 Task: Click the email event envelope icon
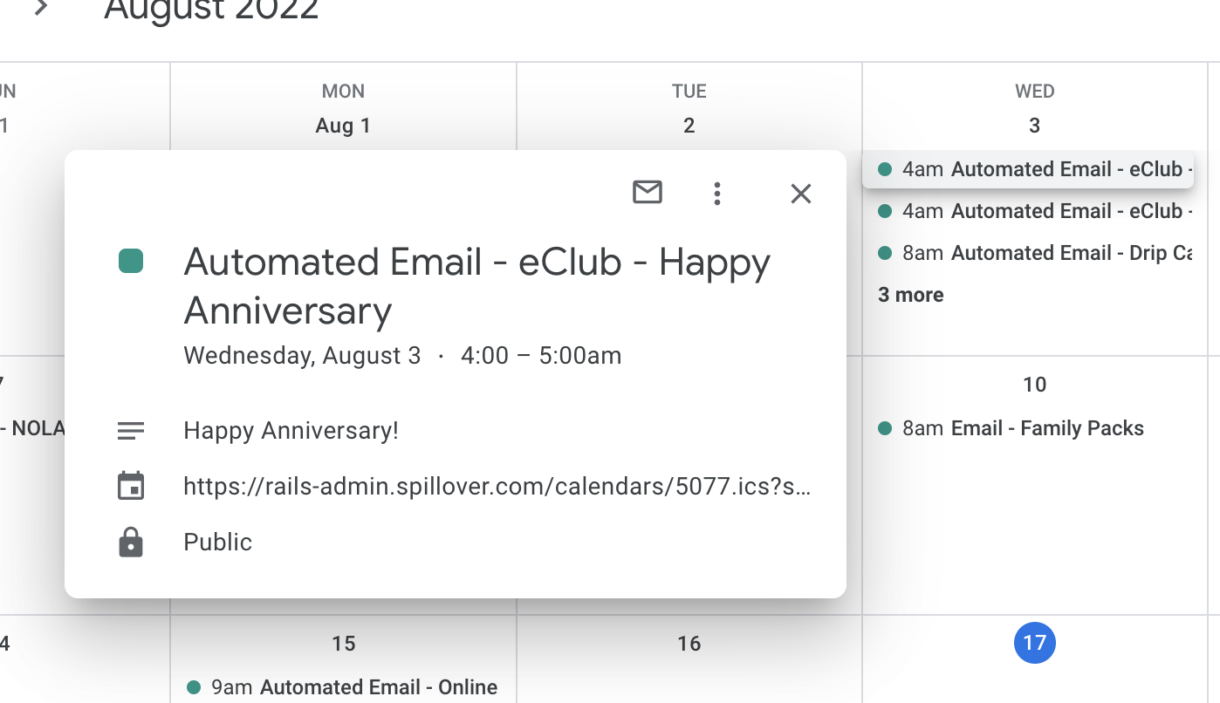(648, 193)
